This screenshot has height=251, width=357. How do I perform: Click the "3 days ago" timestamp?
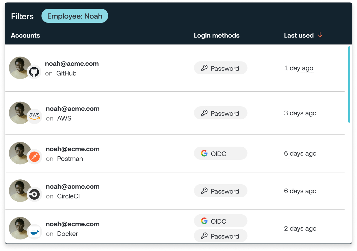coord(300,113)
